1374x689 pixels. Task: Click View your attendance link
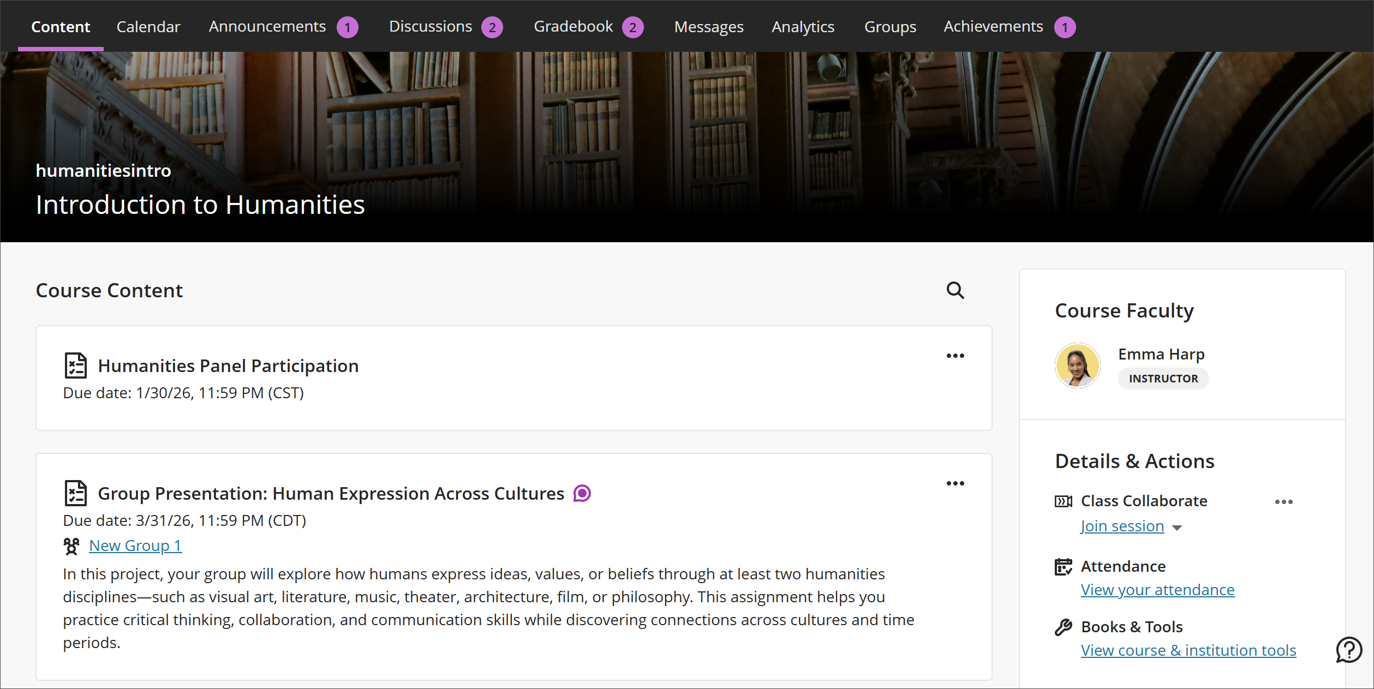(1157, 590)
